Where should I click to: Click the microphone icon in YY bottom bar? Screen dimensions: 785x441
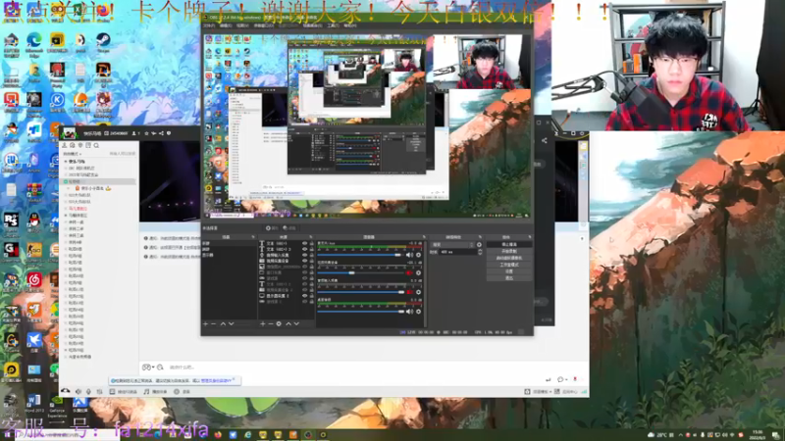point(88,391)
